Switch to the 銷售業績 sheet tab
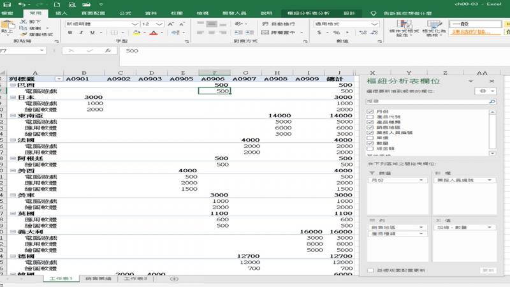The width and height of the screenshot is (510, 287). (98, 279)
